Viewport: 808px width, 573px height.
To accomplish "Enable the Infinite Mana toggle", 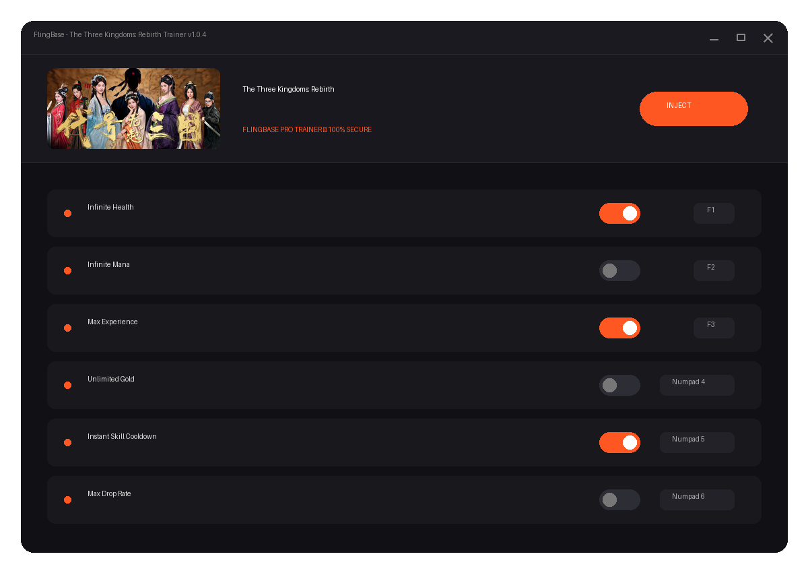I will (x=619, y=270).
